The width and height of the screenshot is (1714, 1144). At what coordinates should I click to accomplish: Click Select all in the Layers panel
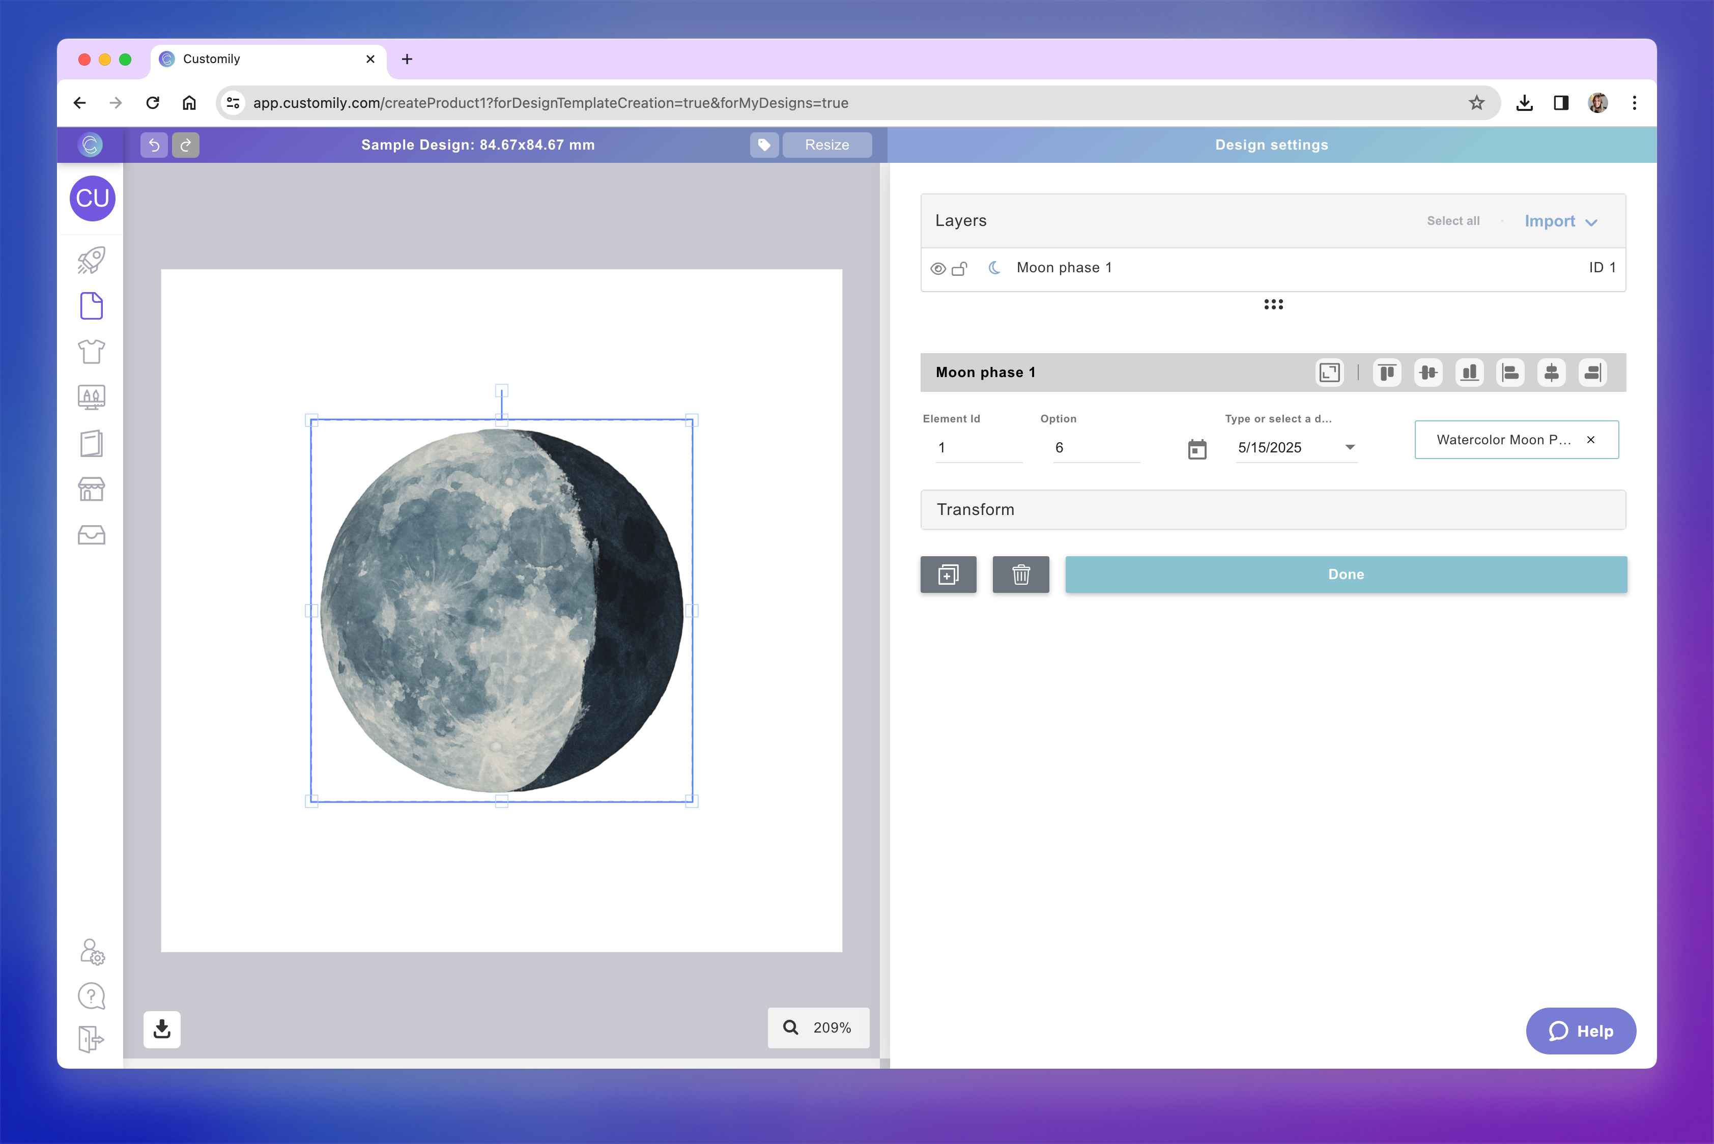[x=1453, y=220]
